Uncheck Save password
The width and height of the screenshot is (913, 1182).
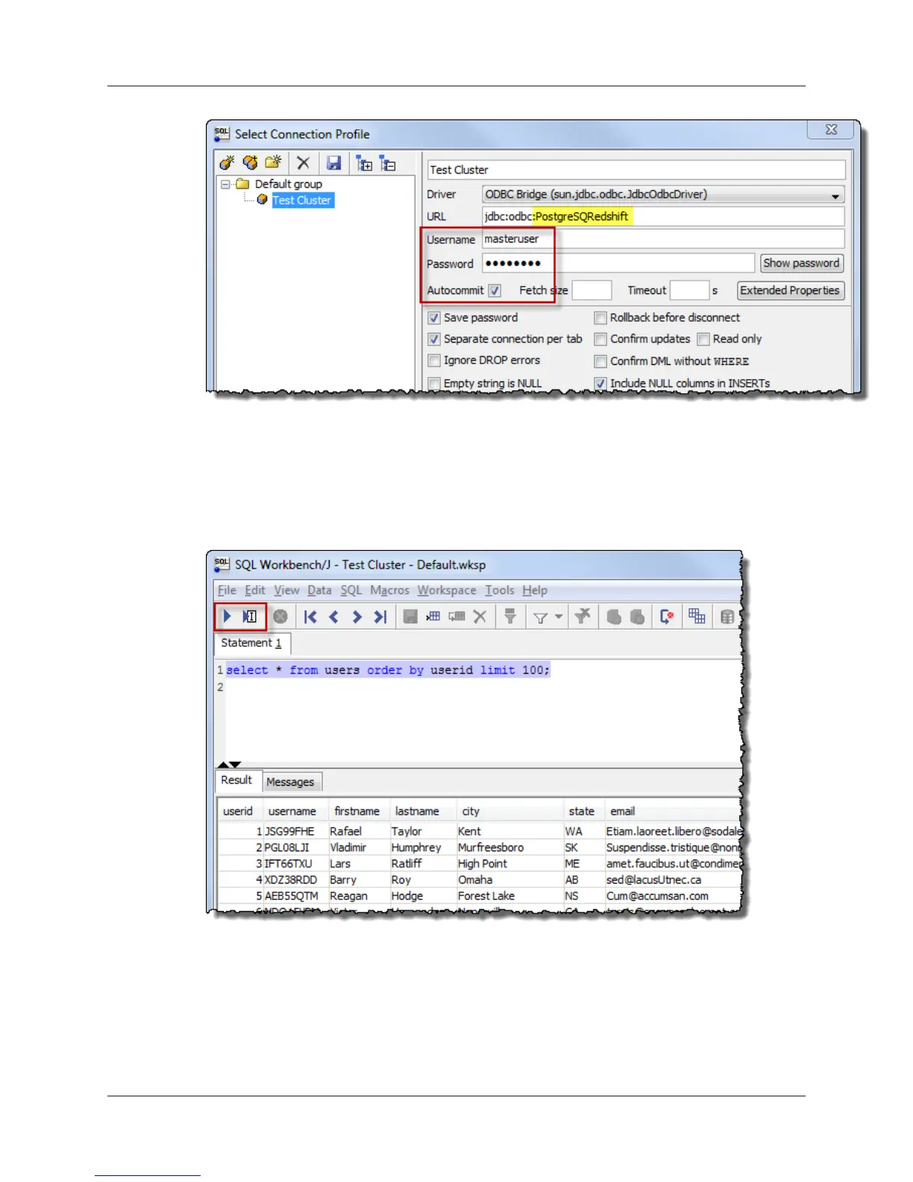point(434,318)
